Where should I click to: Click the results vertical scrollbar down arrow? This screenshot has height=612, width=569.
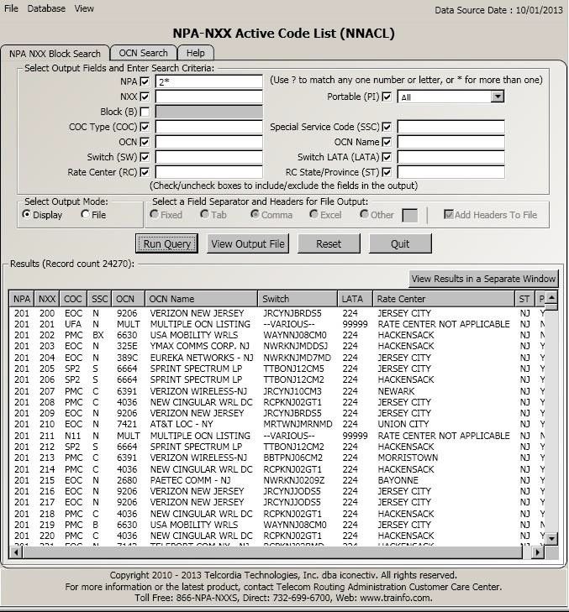coord(551,540)
